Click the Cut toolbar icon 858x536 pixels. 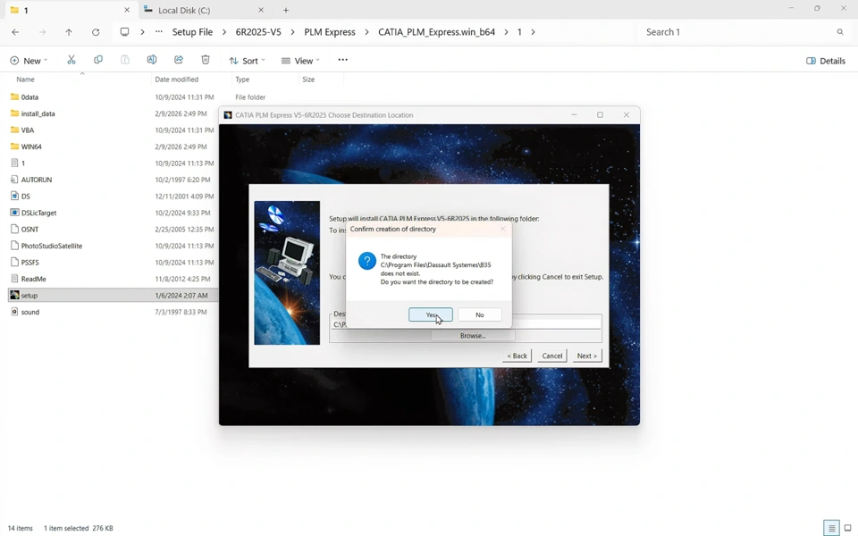click(x=71, y=60)
